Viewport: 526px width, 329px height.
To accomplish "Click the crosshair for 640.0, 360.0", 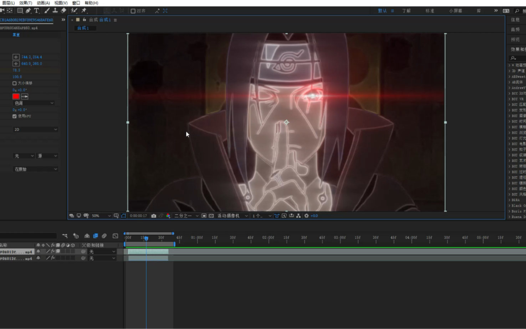I will point(16,64).
